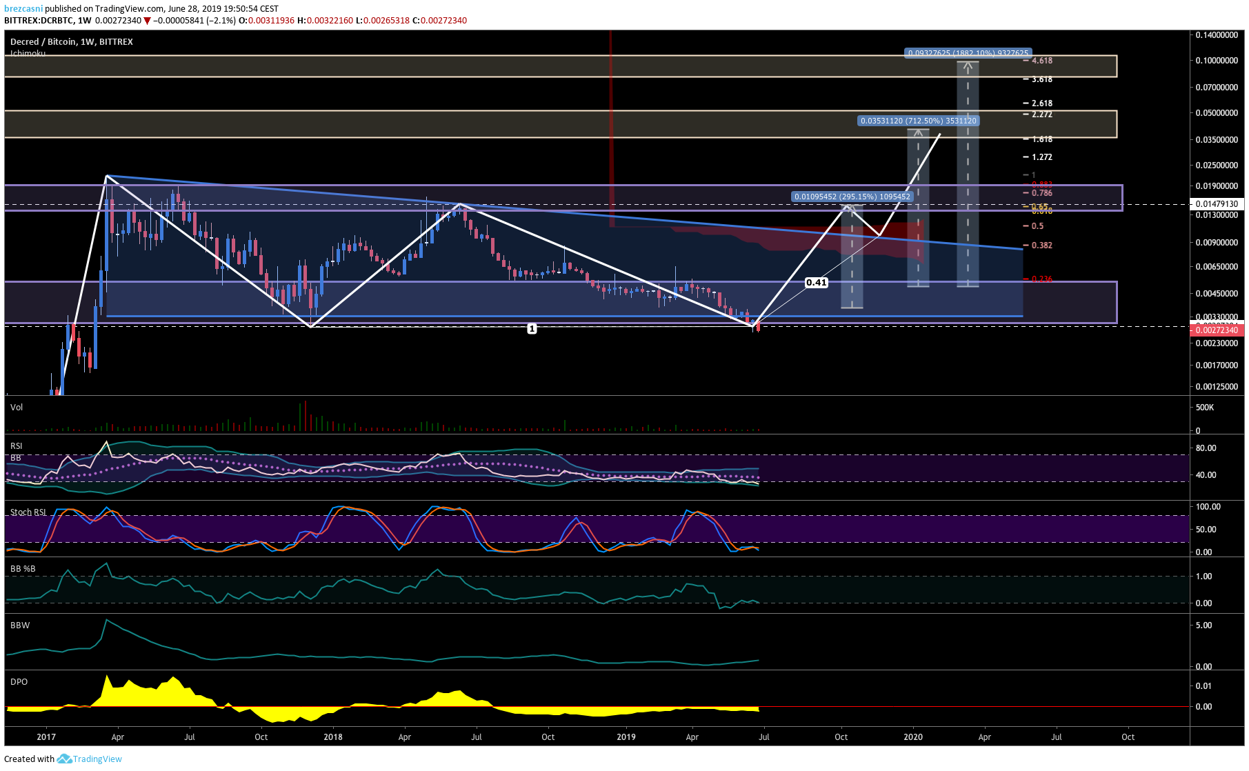Select the Decred / Bitcoin, 1W, BITTREX title
This screenshot has height=771, width=1249.
(x=72, y=42)
